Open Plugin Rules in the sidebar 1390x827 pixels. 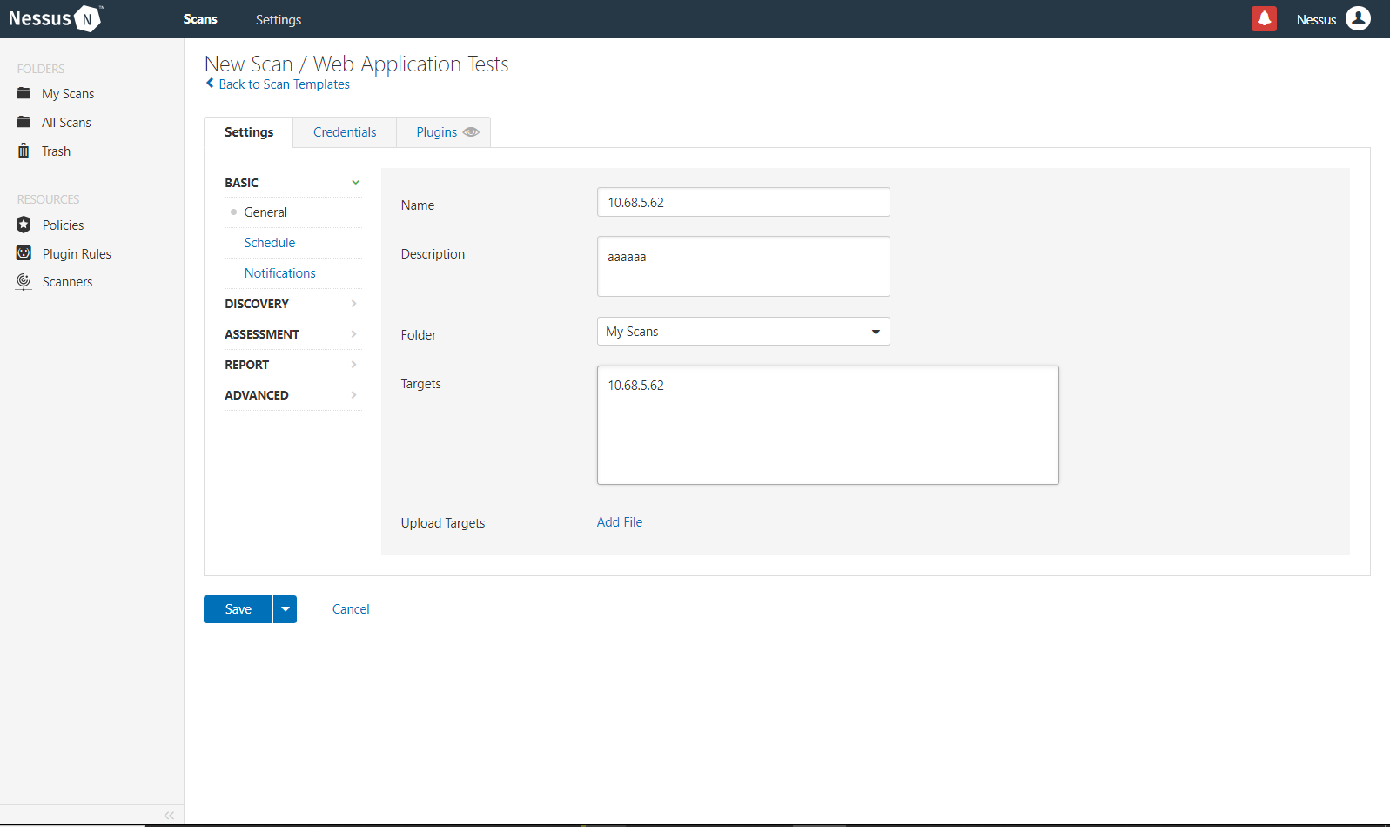pyautogui.click(x=77, y=254)
